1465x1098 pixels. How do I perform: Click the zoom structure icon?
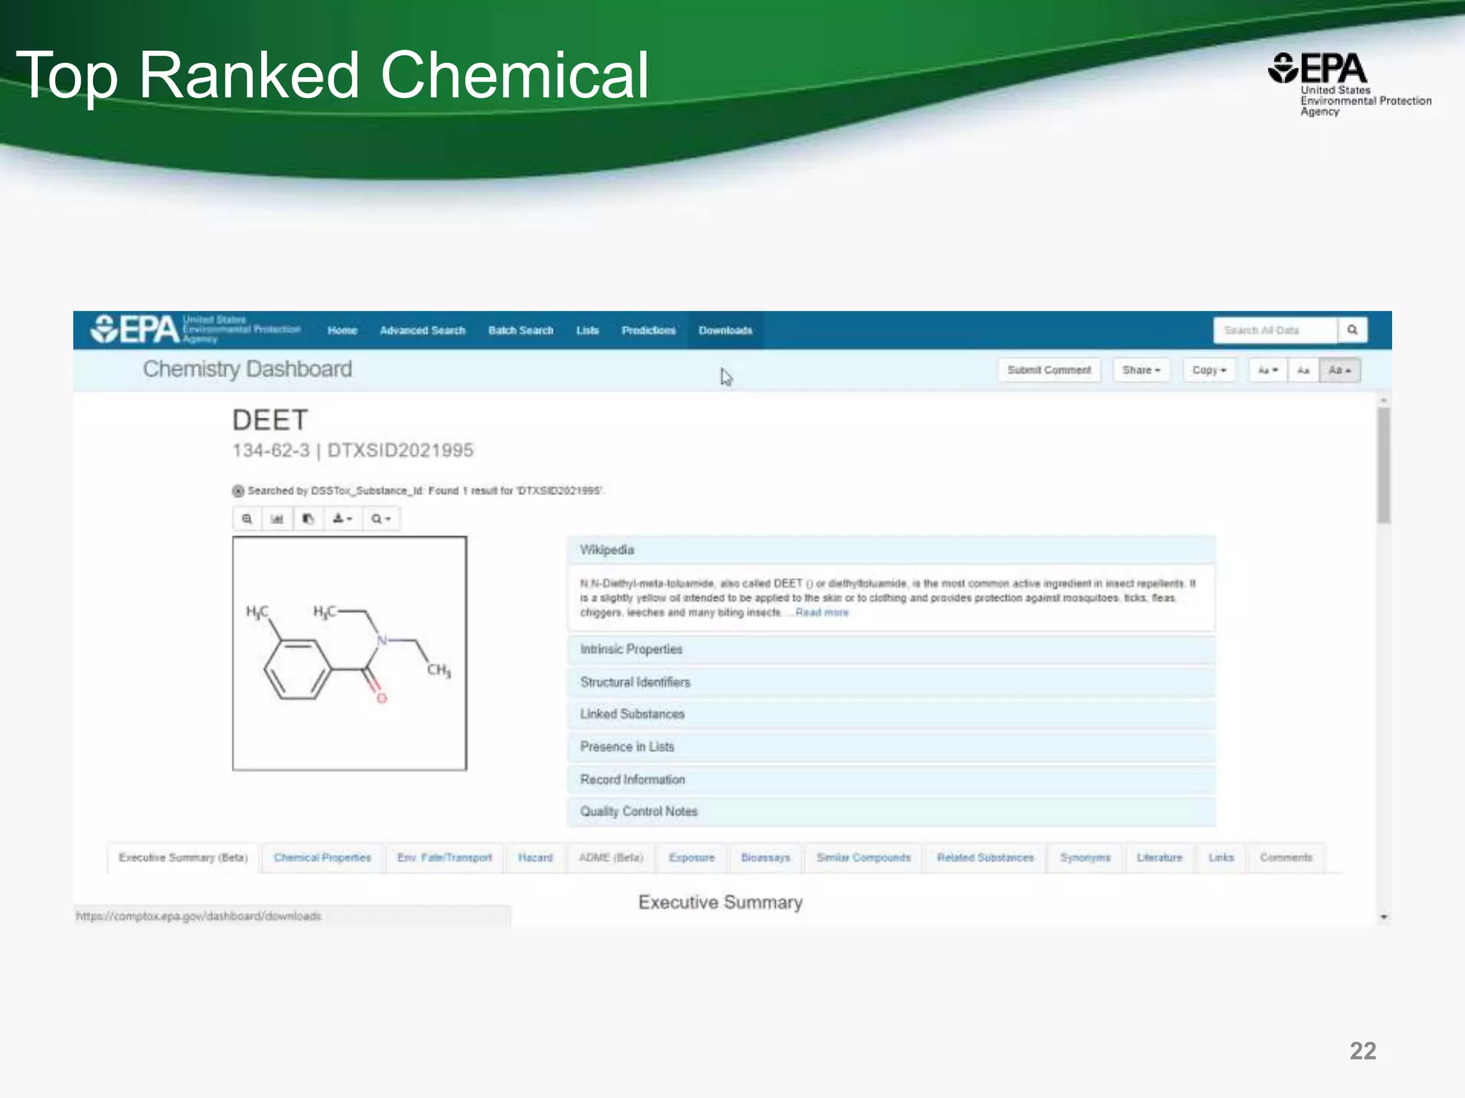pyautogui.click(x=247, y=519)
